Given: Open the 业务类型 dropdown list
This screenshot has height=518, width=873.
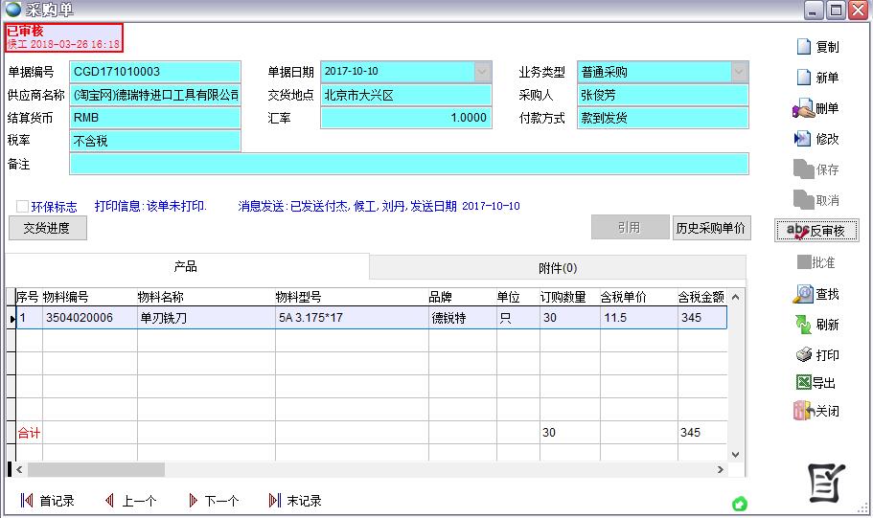Looking at the screenshot, I should 738,72.
